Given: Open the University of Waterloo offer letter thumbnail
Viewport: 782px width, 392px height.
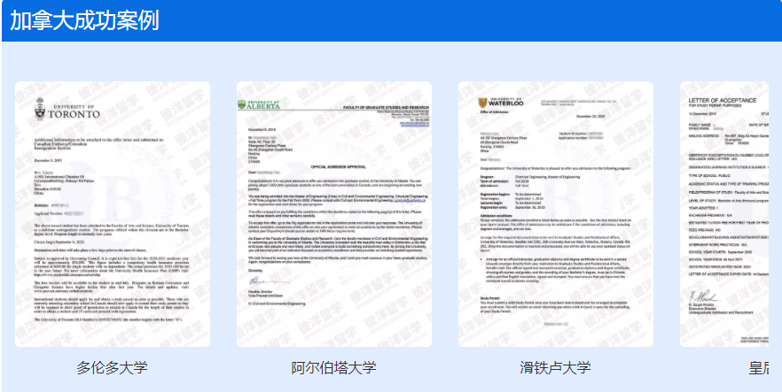Looking at the screenshot, I should [556, 214].
